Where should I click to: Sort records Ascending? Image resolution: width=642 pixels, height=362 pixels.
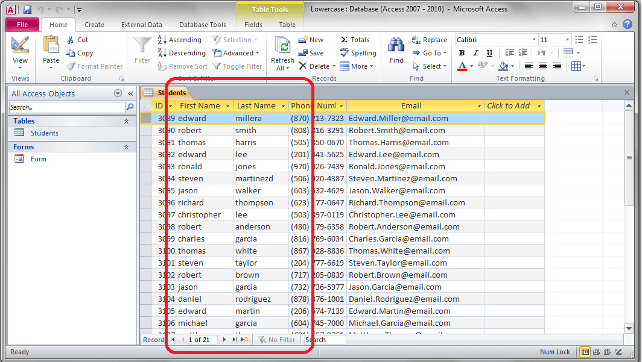[180, 40]
